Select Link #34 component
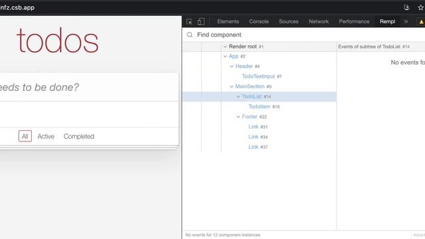The width and height of the screenshot is (425, 239). coord(258,137)
